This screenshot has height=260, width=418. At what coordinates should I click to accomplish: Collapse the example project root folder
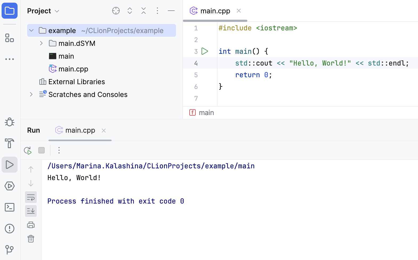click(x=31, y=31)
